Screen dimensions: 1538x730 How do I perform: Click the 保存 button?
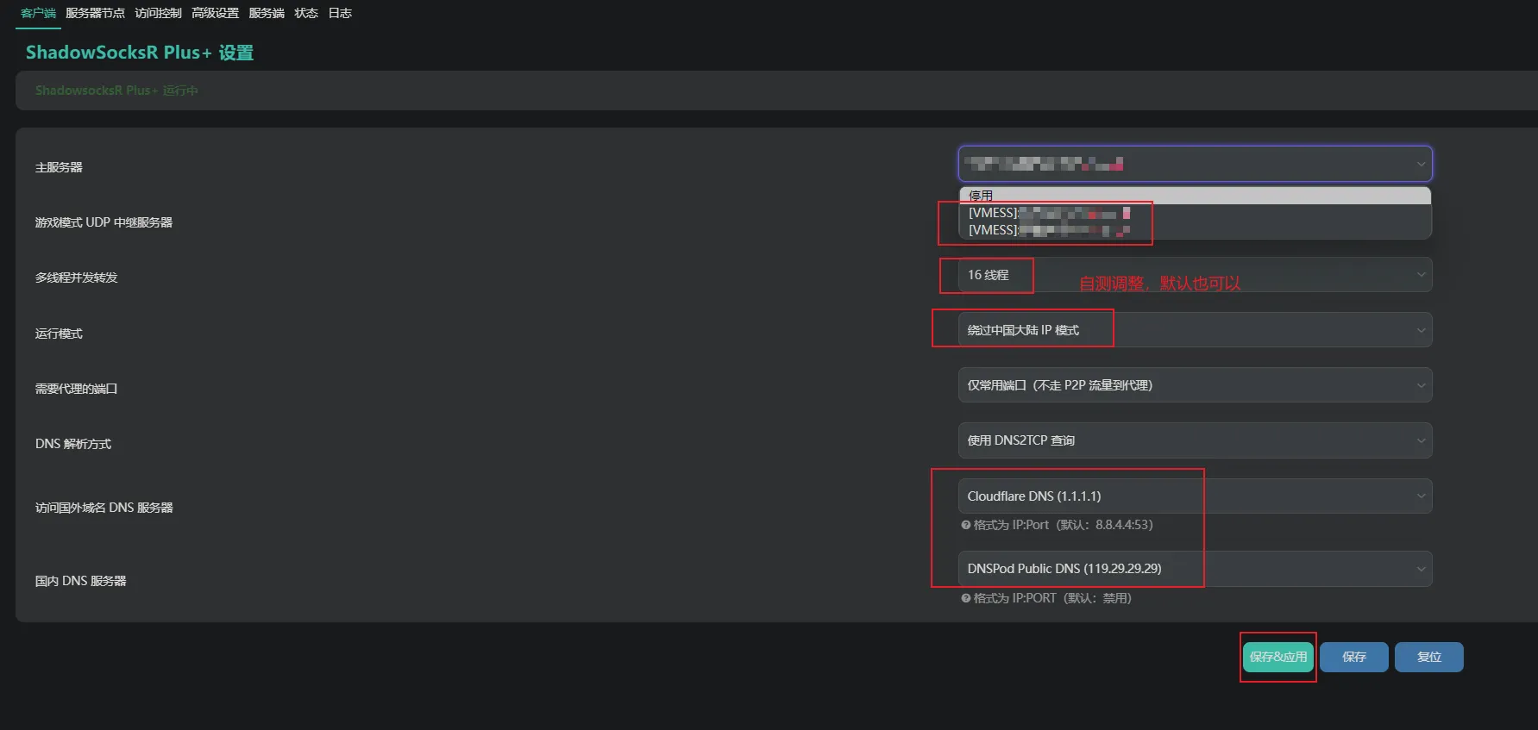1353,657
